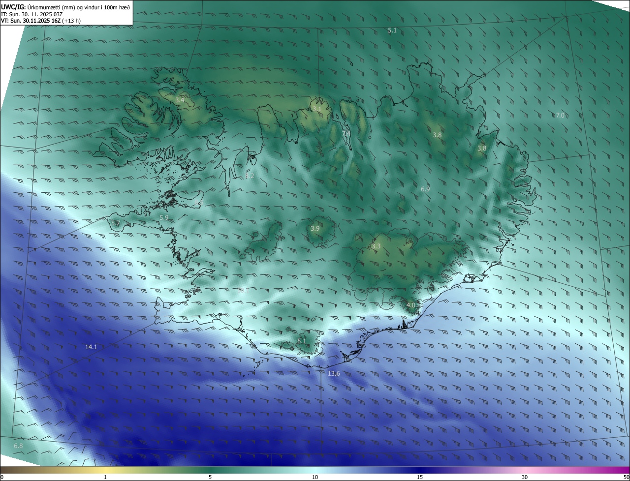Click the 14.1 value over the southwest sea
The height and width of the screenshot is (481, 630).
point(91,347)
